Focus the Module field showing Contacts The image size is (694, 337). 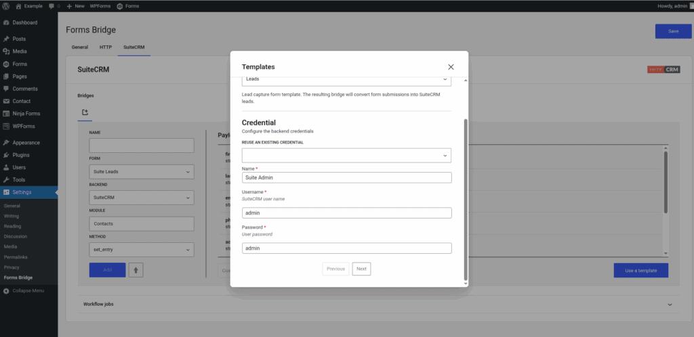(x=142, y=224)
